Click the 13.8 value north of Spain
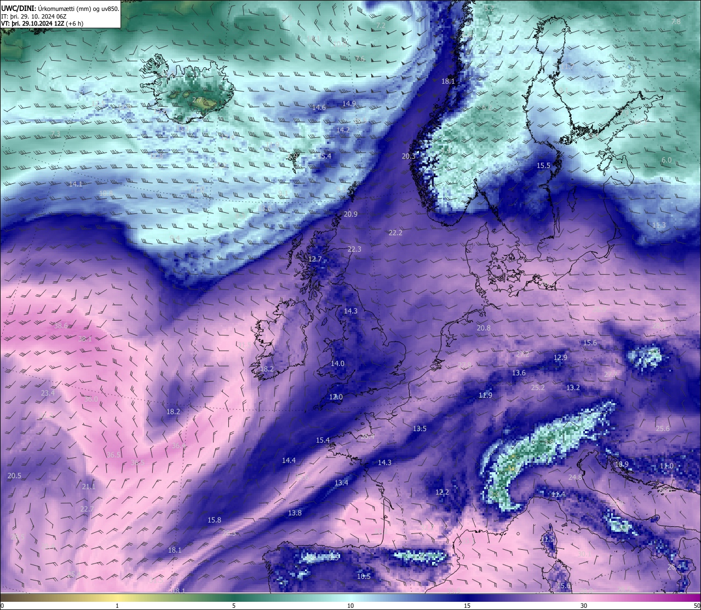Screen dimensions: 701x610 pos(295,513)
